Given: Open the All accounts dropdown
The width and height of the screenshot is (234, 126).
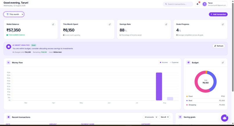Looking at the screenshot, I should click(x=150, y=117).
